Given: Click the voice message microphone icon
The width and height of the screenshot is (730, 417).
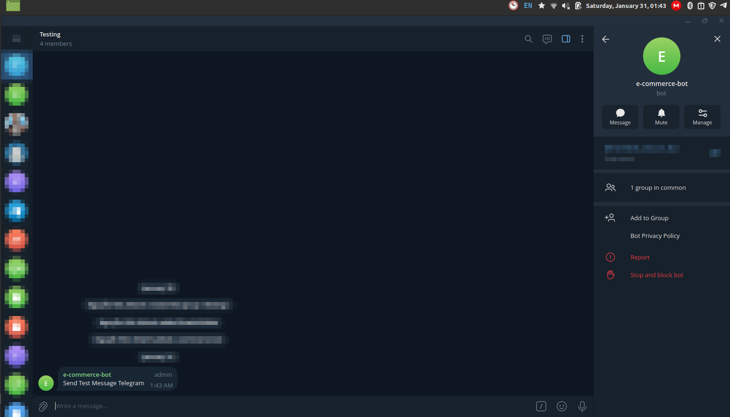Looking at the screenshot, I should click(582, 406).
